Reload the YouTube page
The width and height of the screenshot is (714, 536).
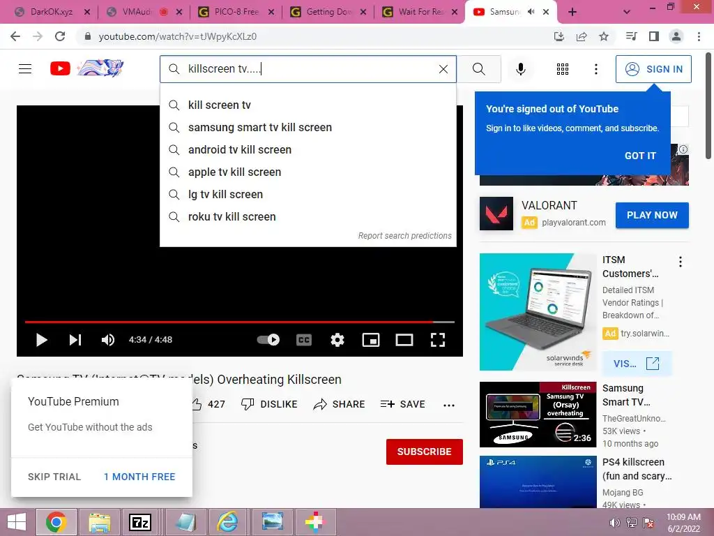[x=60, y=36]
